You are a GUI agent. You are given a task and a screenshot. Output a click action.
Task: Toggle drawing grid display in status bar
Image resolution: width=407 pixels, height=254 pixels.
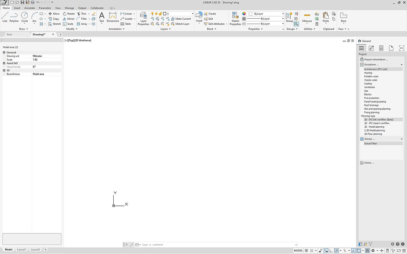[307, 251]
